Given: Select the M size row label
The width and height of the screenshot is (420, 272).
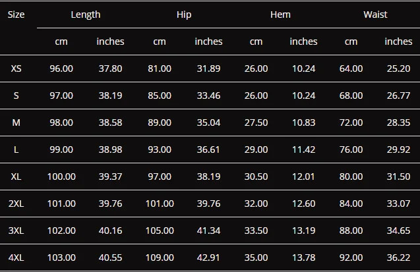Looking at the screenshot, I should pyautogui.click(x=16, y=122).
